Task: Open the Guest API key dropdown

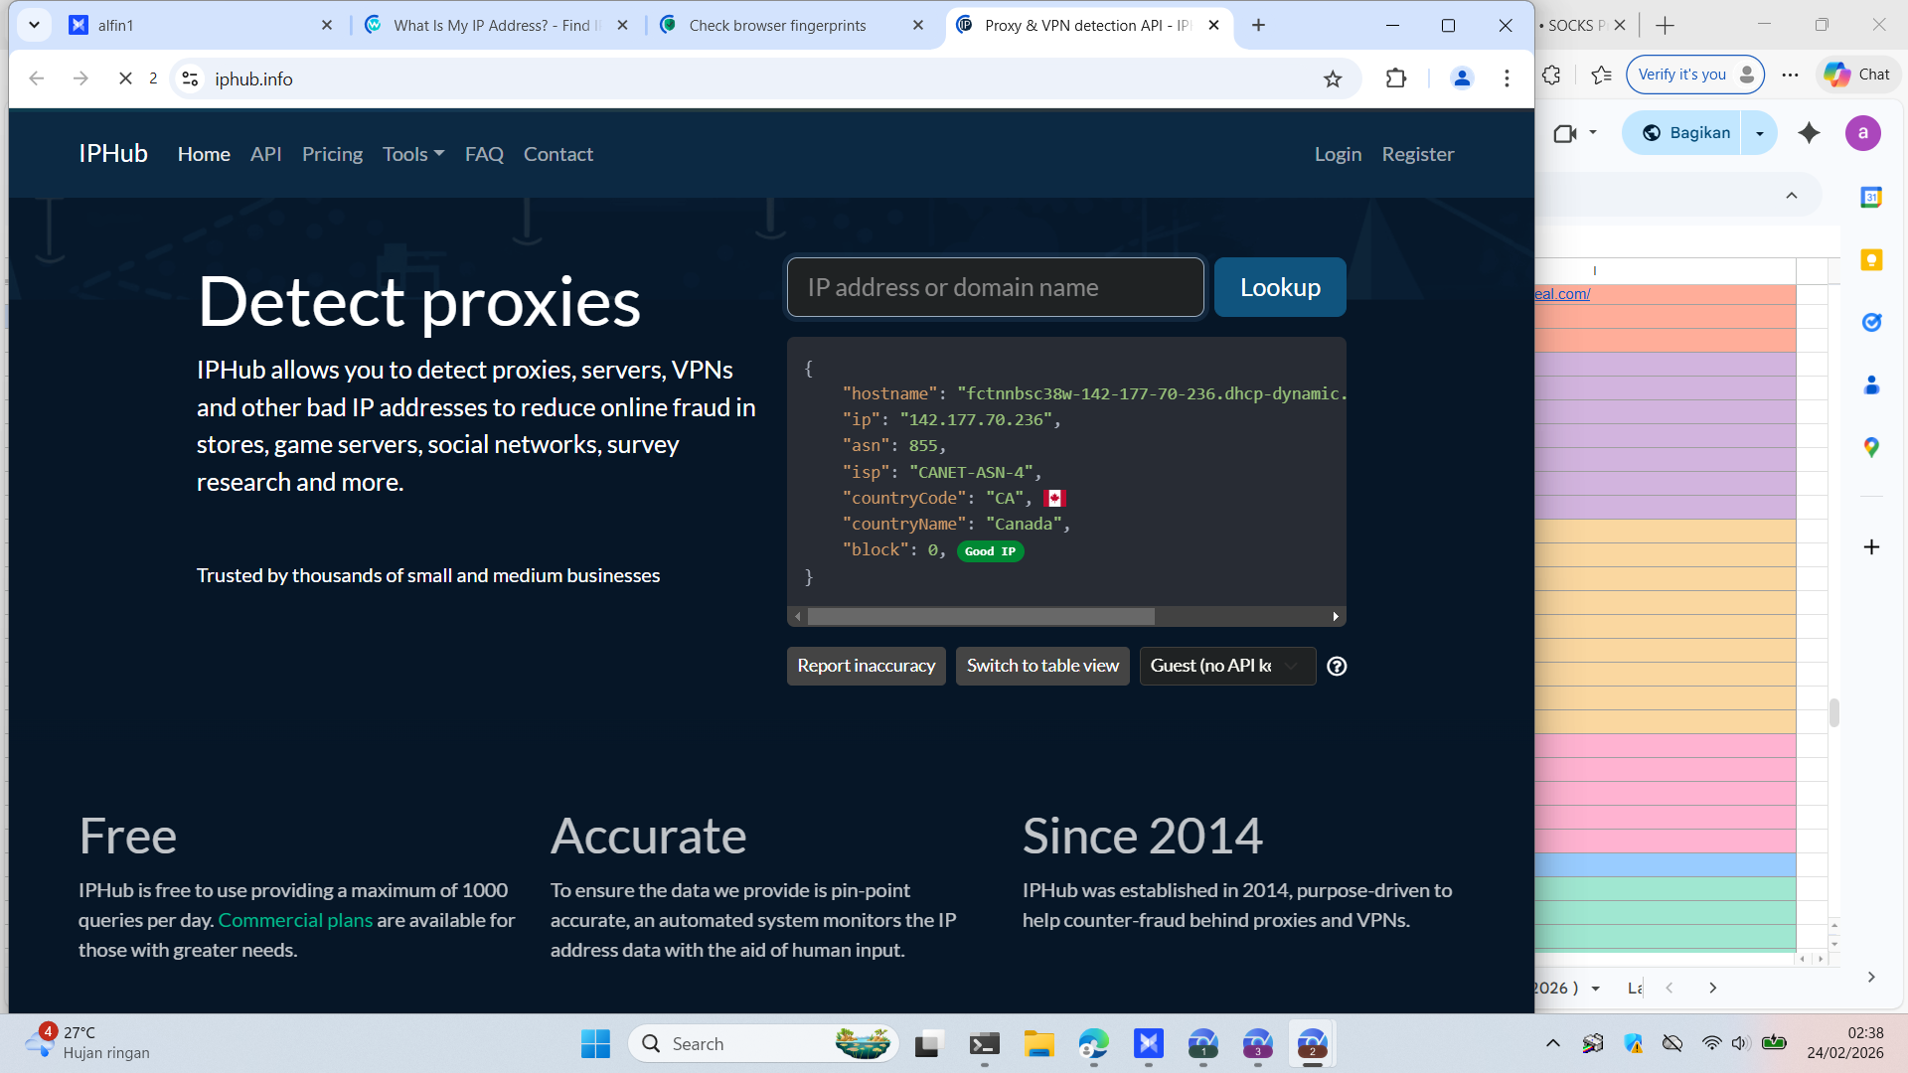Action: [x=1226, y=666]
